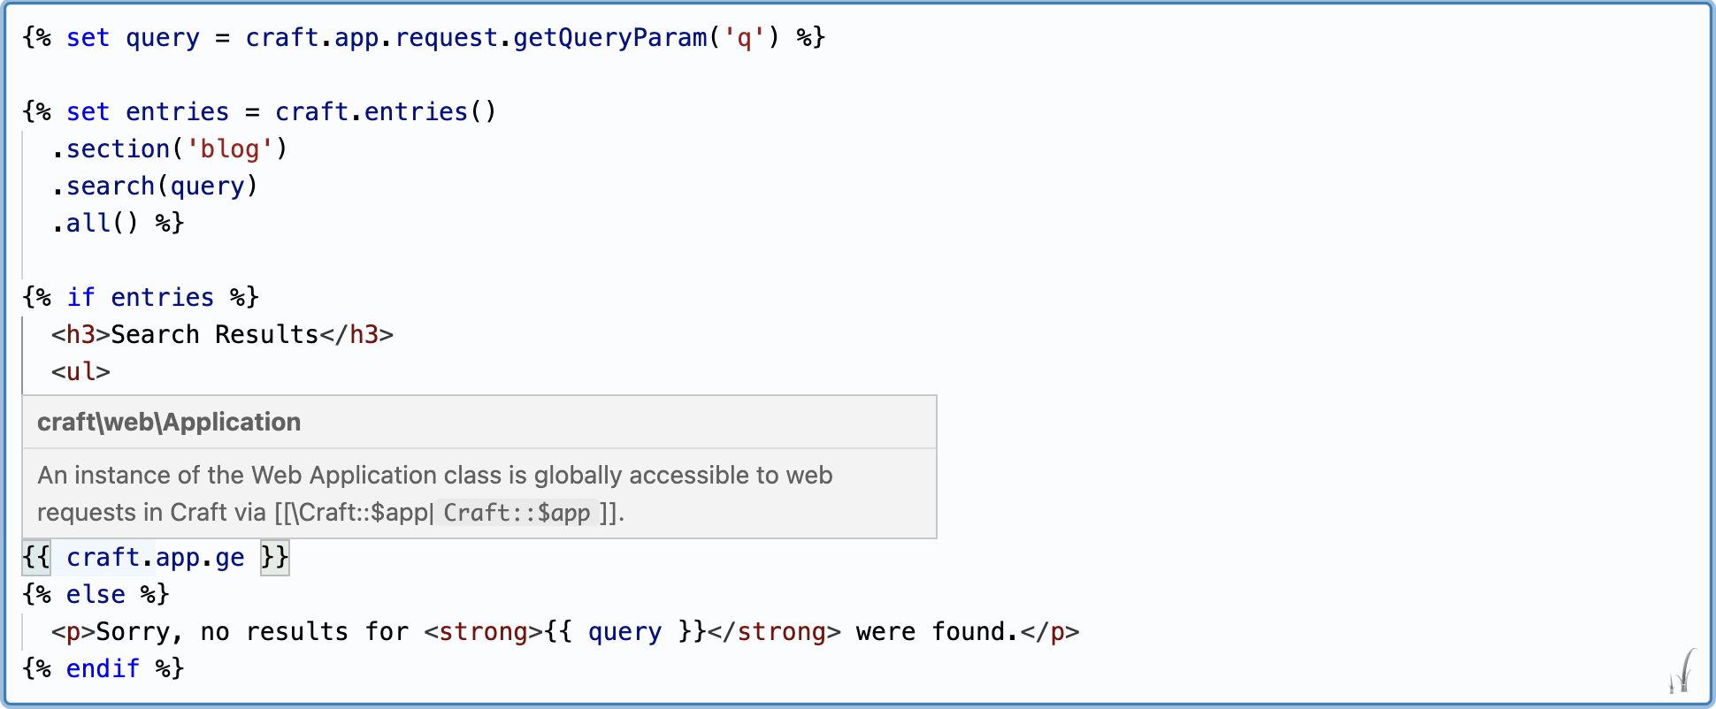Click 'app' in the craft.app.ge expression
This screenshot has width=1716, height=709.
pyautogui.click(x=177, y=558)
